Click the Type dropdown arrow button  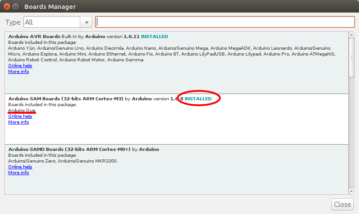[86, 22]
